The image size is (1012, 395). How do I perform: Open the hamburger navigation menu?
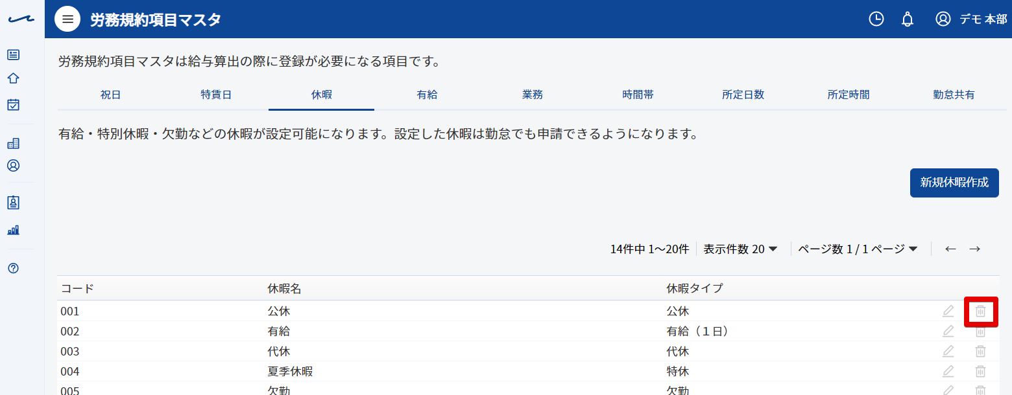tap(67, 19)
